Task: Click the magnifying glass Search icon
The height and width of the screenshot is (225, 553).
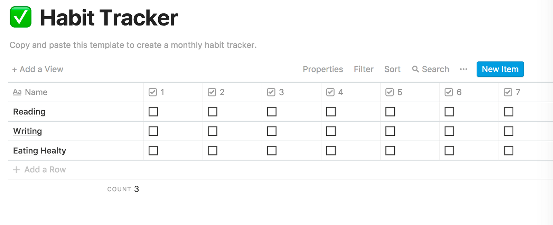Action: pyautogui.click(x=415, y=69)
